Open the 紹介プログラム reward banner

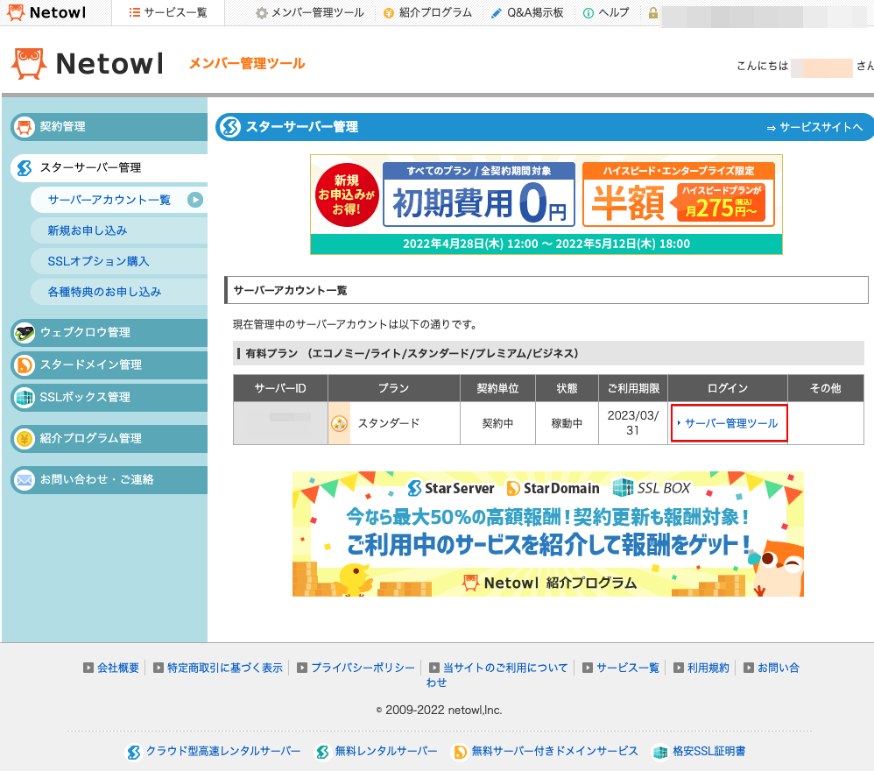(548, 534)
